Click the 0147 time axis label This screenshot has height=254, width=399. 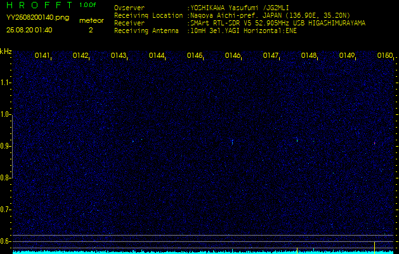click(x=270, y=55)
